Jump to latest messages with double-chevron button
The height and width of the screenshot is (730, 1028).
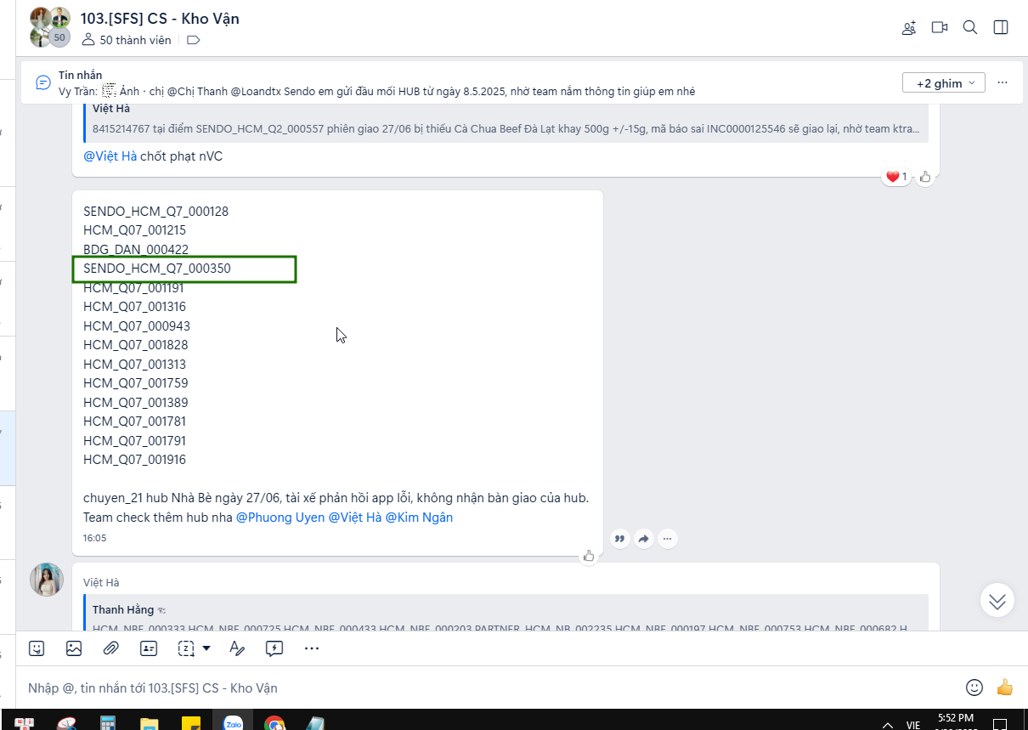click(997, 600)
